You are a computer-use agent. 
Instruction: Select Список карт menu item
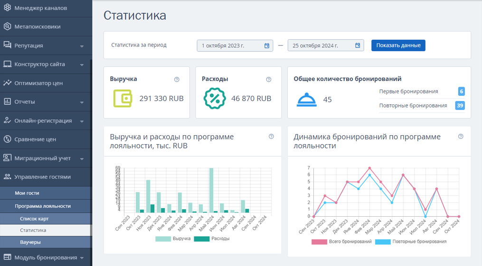(46, 219)
